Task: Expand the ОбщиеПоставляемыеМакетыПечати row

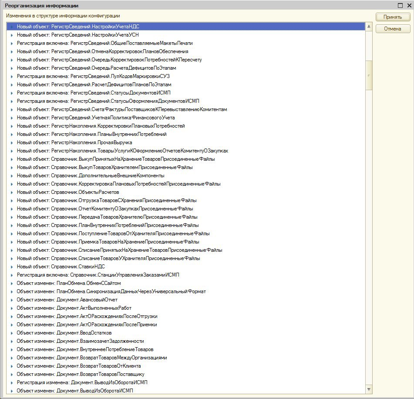Action: pyautogui.click(x=12, y=43)
